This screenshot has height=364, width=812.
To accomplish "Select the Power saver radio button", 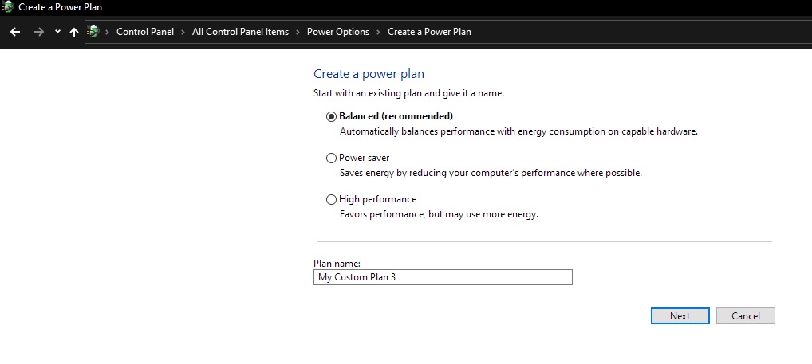I will point(332,158).
